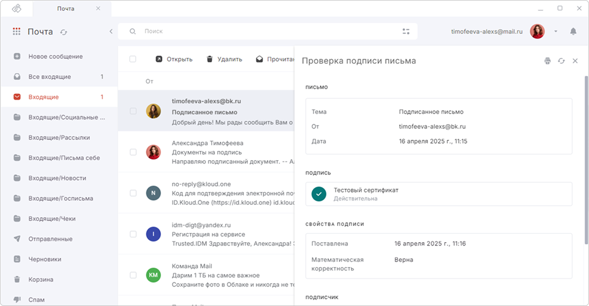
Task: Open the Спам folder
Action: [59, 300]
